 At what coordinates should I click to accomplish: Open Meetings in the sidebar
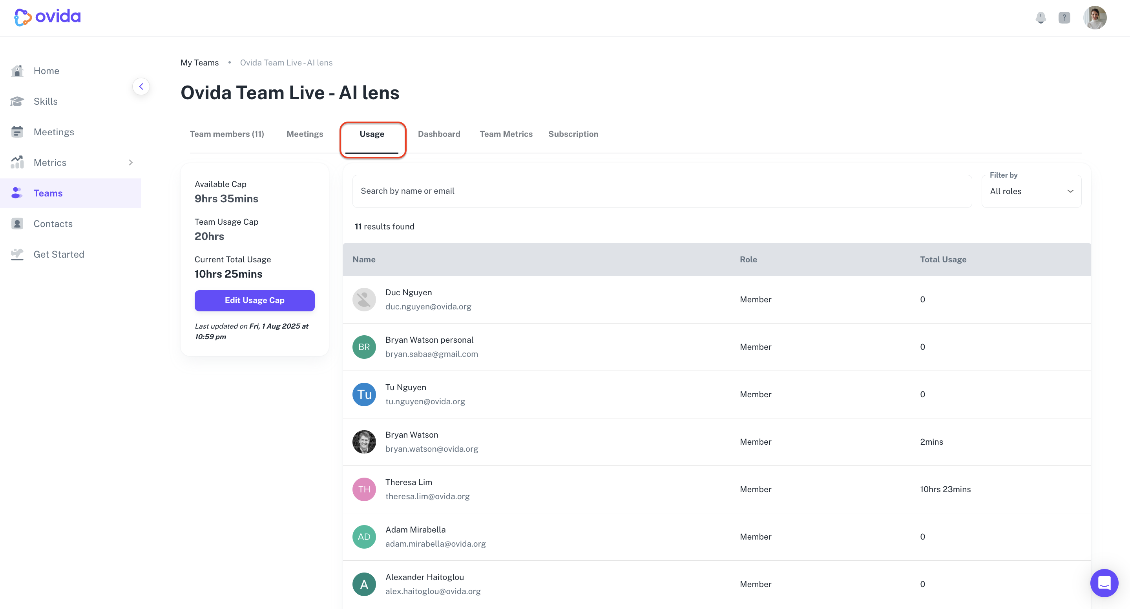(70, 132)
